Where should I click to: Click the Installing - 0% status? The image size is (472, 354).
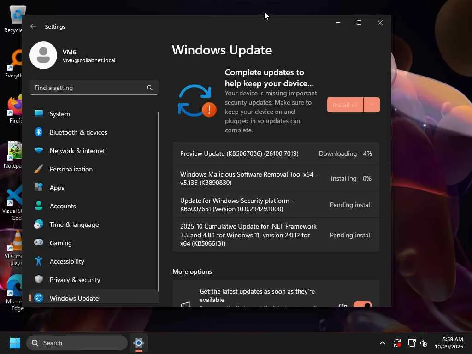pos(351,178)
